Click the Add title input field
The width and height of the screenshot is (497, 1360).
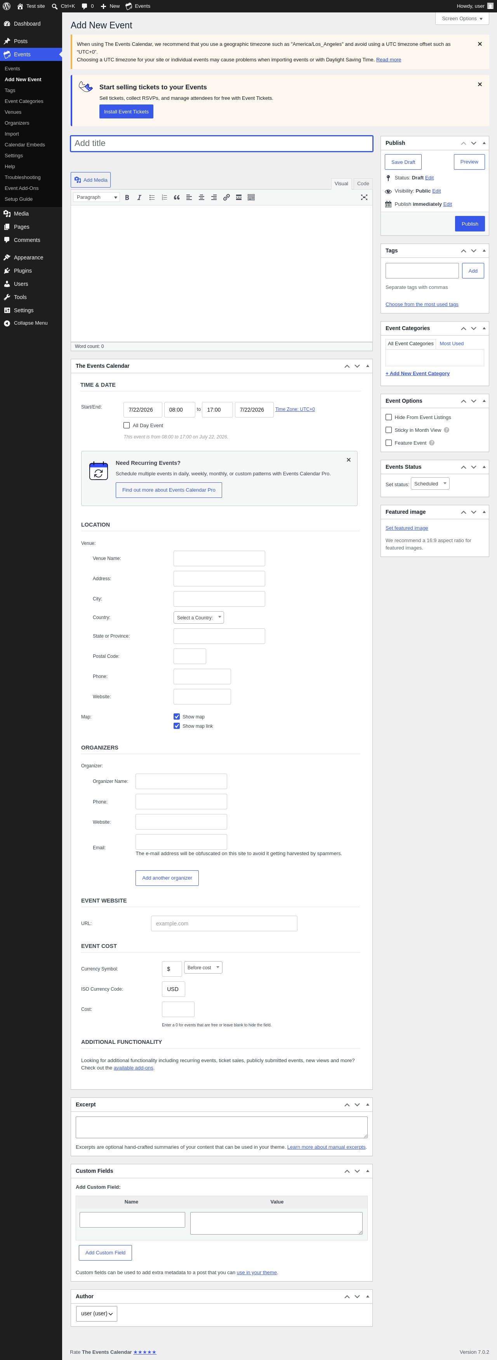coord(222,144)
